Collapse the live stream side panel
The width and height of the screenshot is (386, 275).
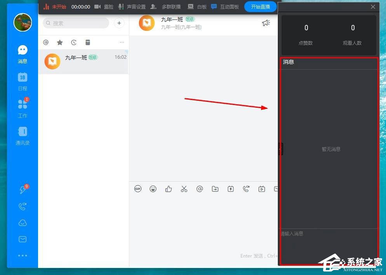[280, 149]
